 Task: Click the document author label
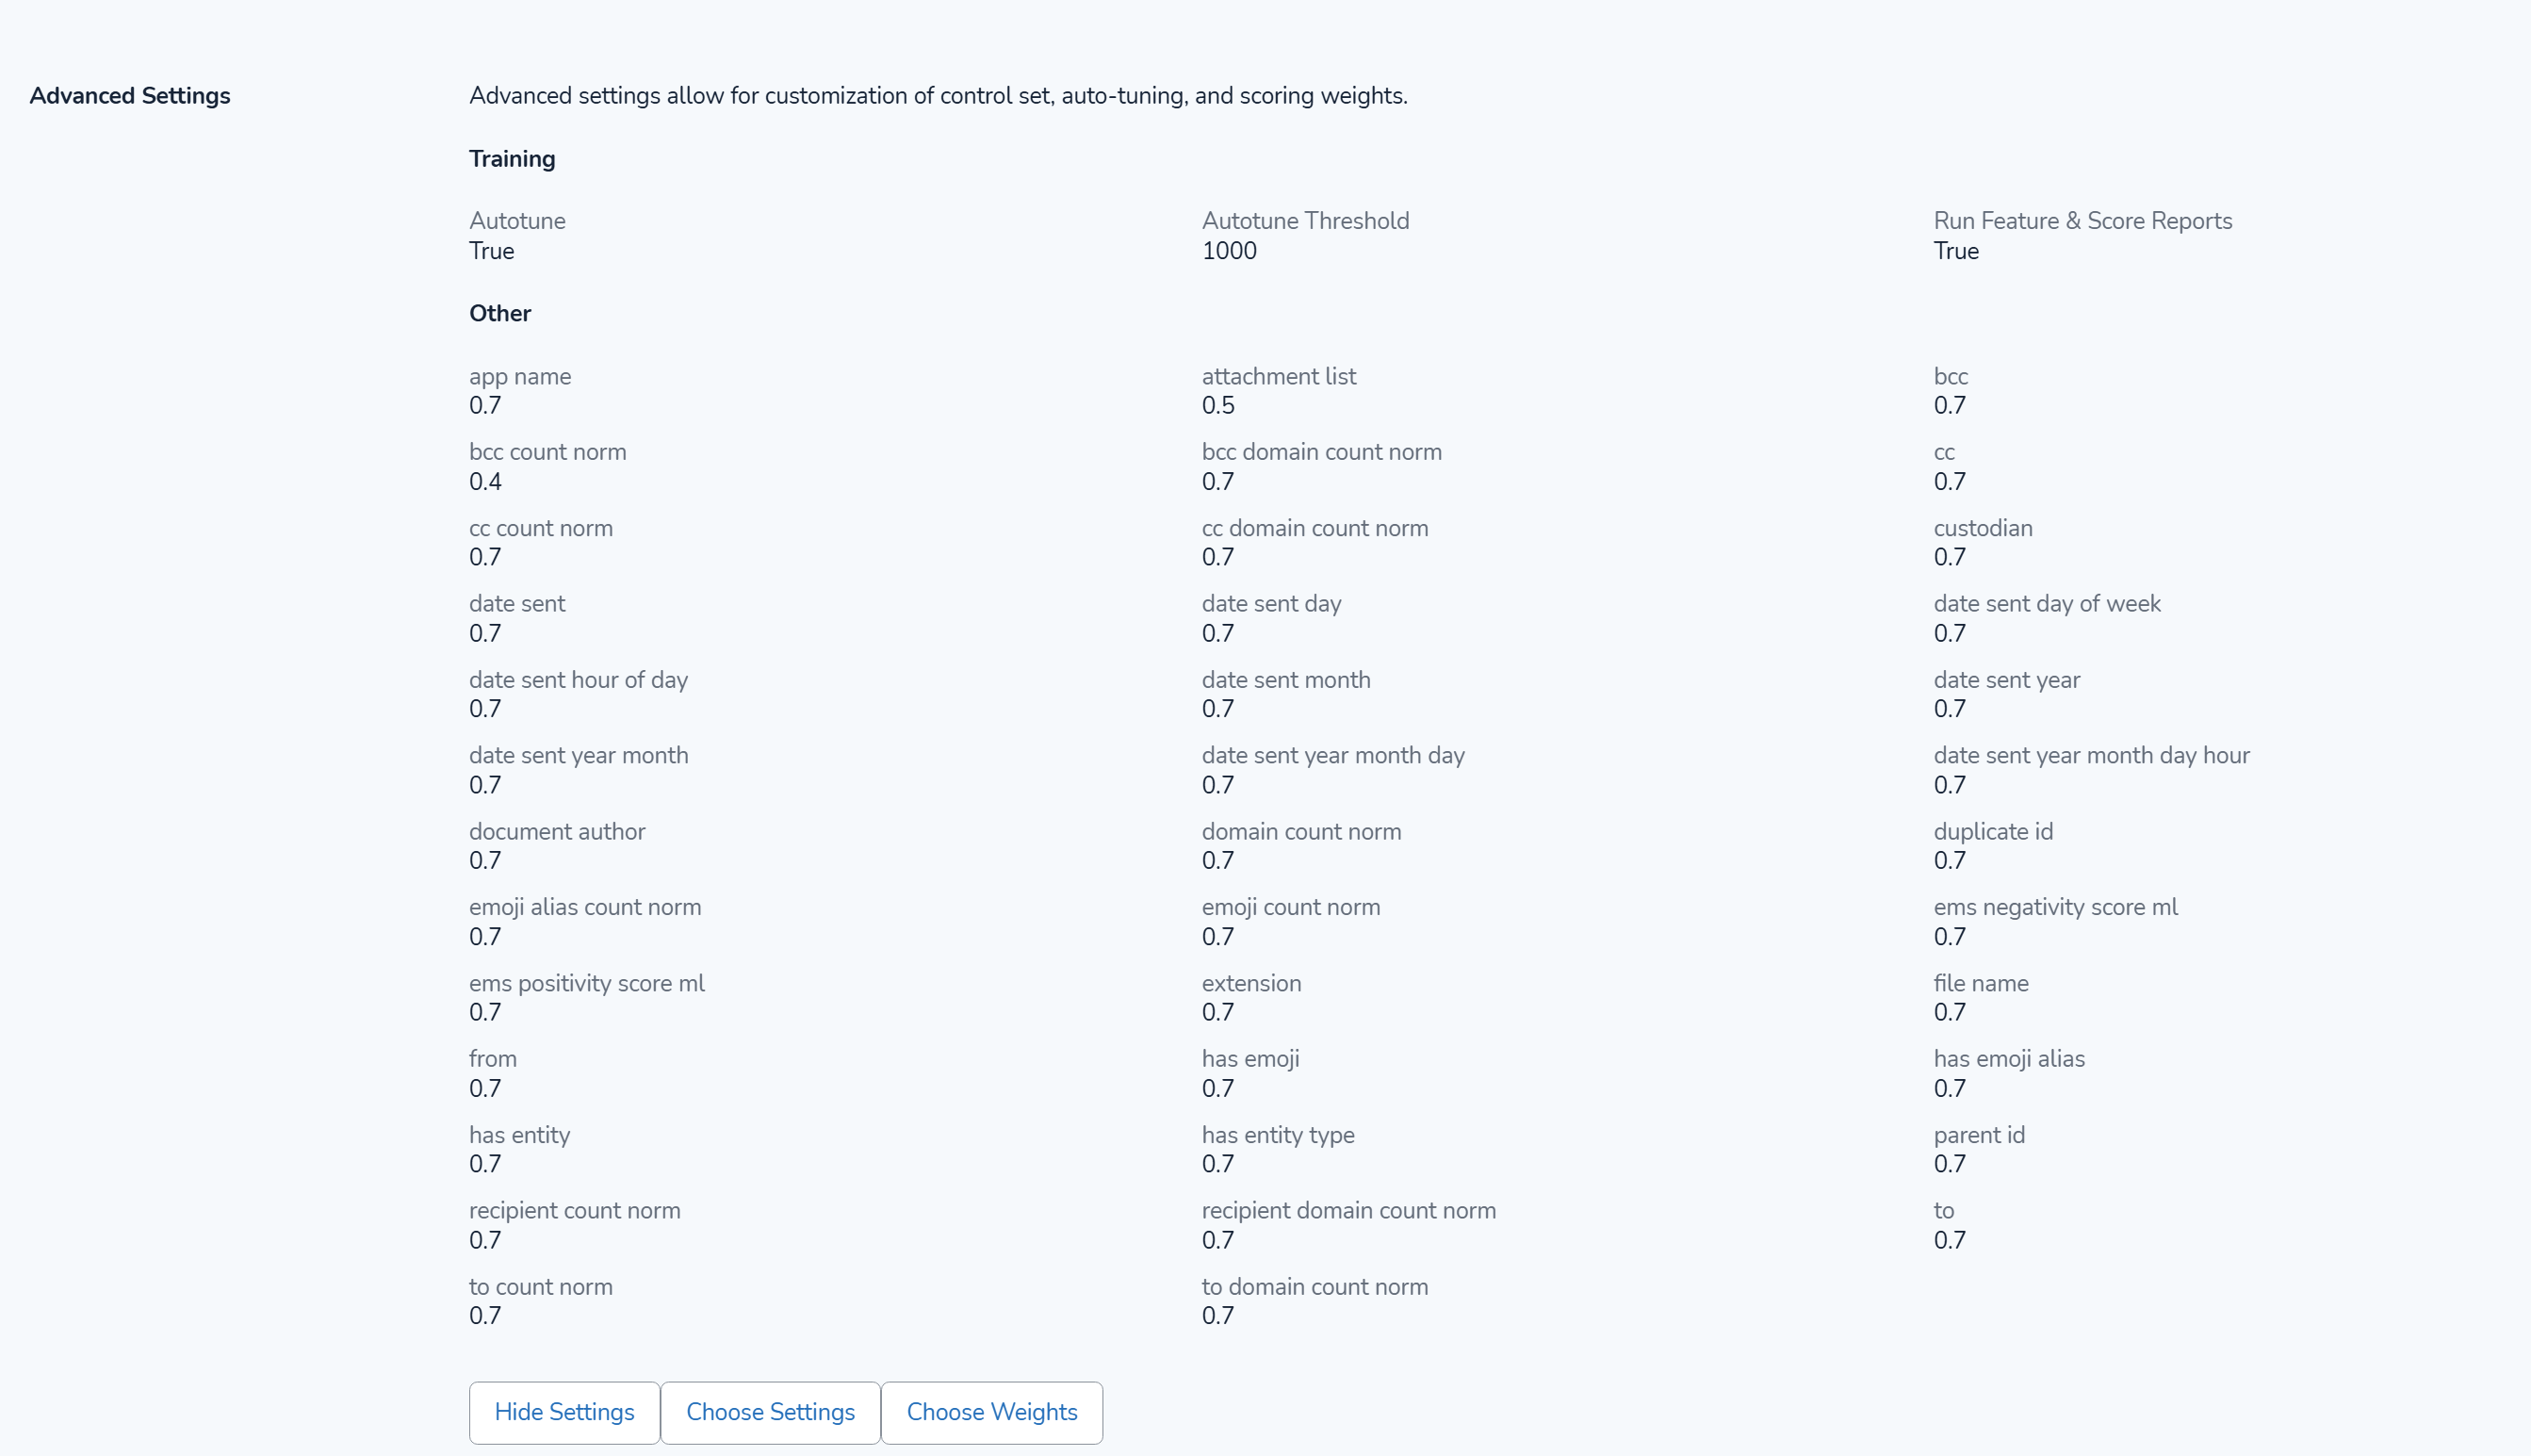point(557,832)
